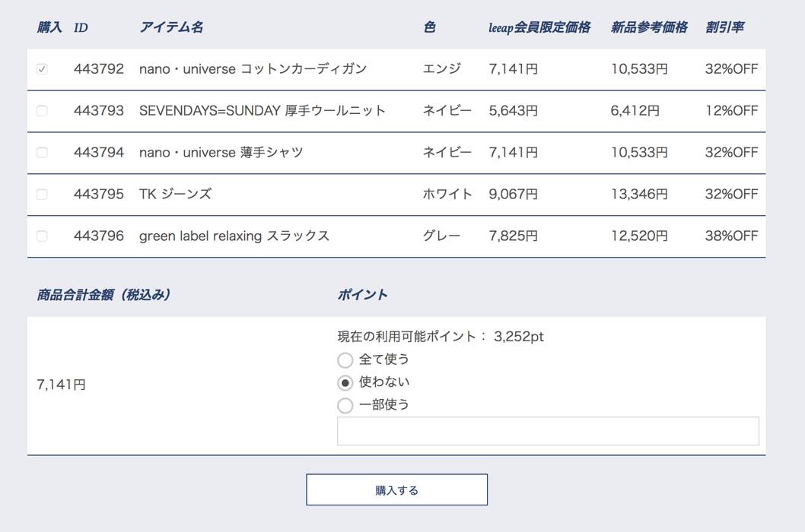
Task: Click item name nano・universe 薄手シャツ
Action: tap(221, 152)
